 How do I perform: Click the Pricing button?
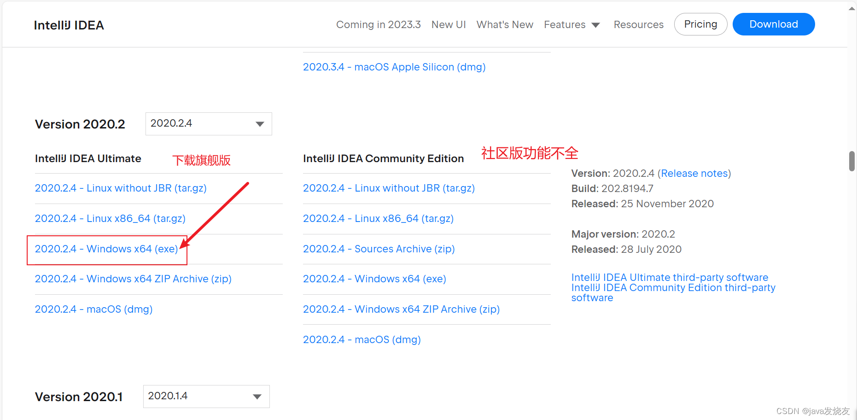click(x=700, y=24)
